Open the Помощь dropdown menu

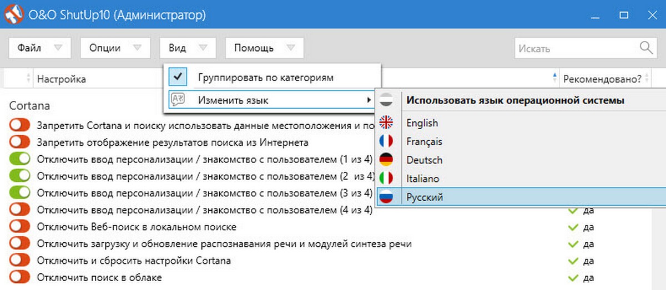pos(264,48)
